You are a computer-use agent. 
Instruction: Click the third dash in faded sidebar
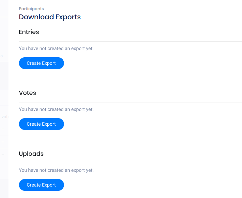coord(3,154)
